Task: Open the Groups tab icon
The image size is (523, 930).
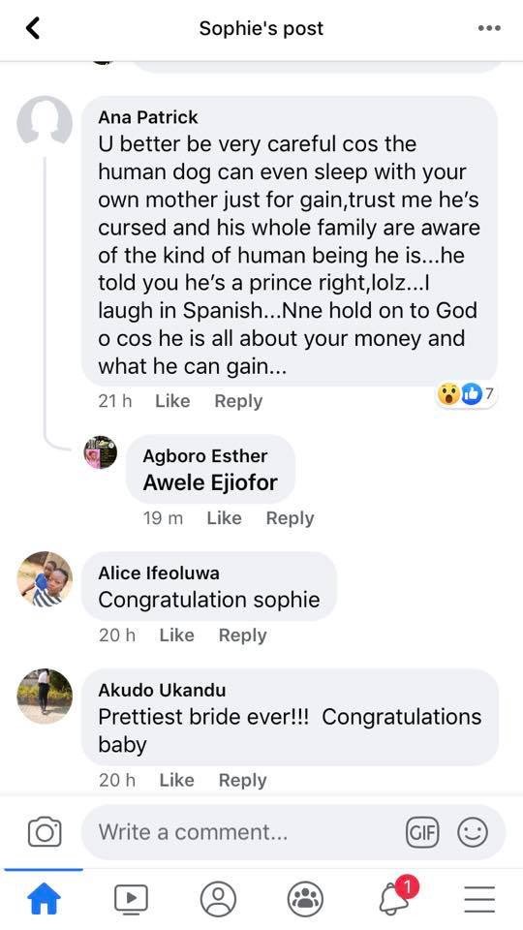Action: [305, 899]
